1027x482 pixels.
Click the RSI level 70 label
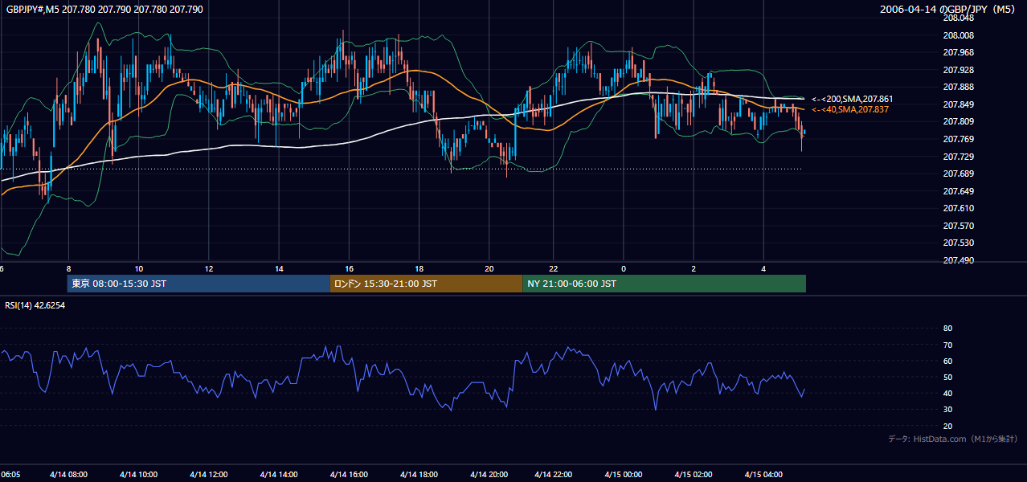coord(947,345)
